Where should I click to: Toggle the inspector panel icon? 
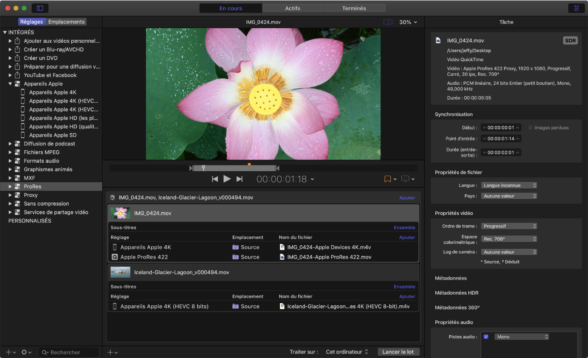tap(577, 8)
